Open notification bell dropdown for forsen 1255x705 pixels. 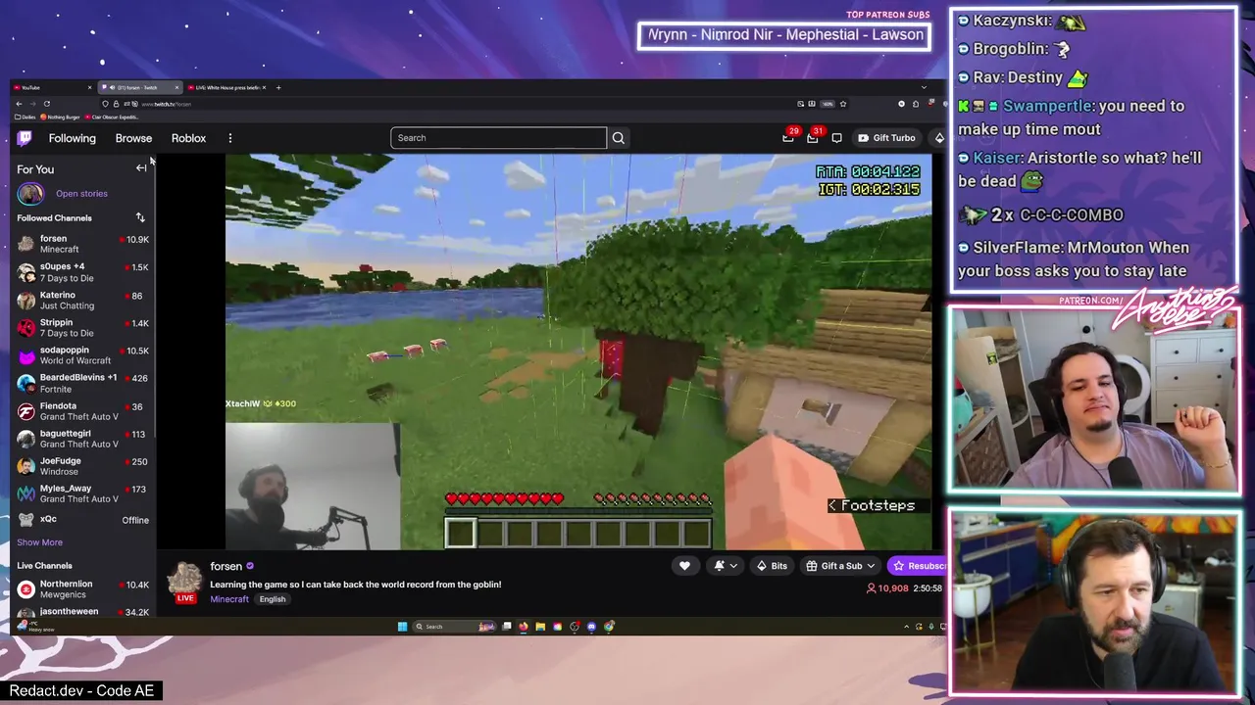[x=726, y=566]
